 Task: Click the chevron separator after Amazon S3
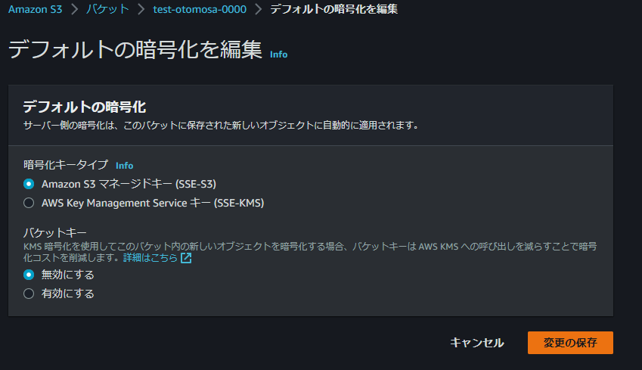(74, 9)
